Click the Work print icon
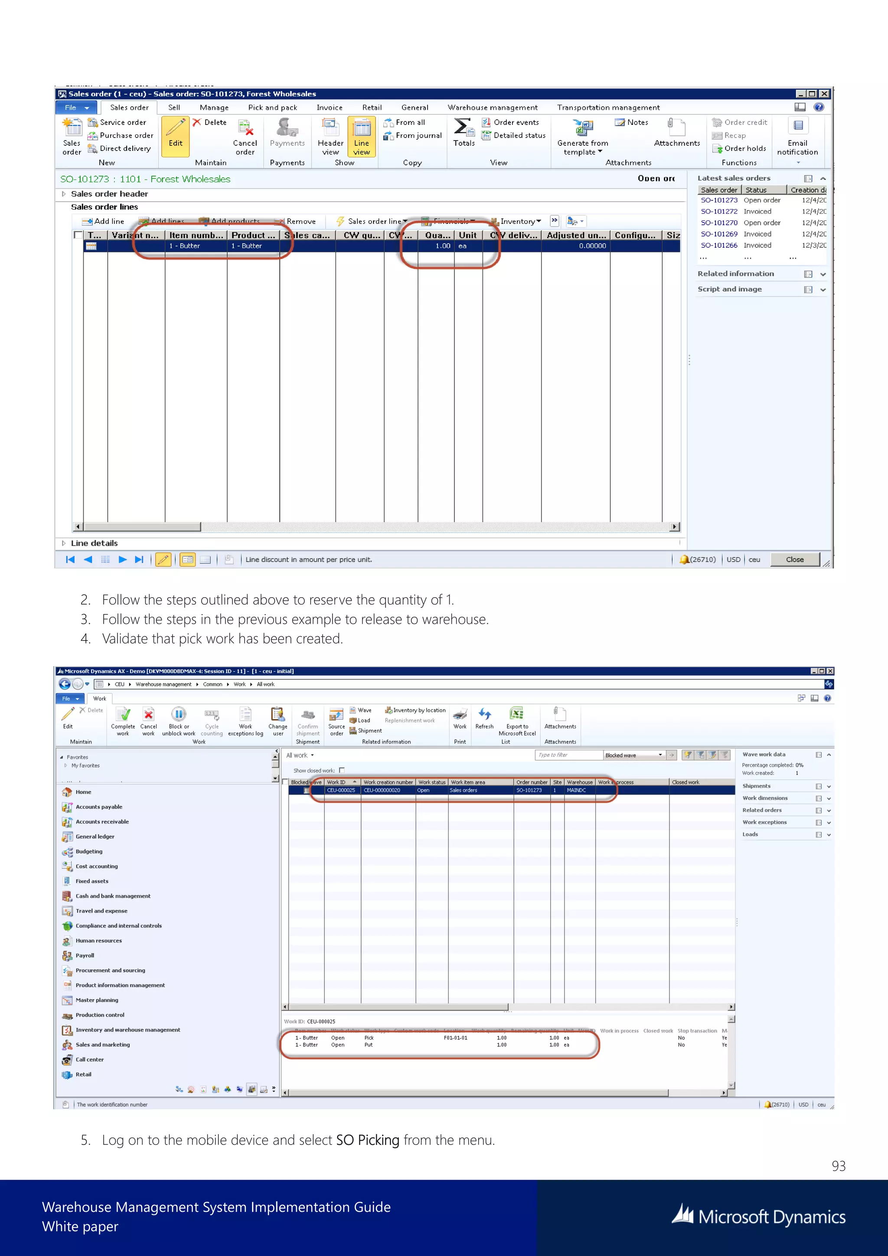This screenshot has width=888, height=1256. tap(460, 714)
